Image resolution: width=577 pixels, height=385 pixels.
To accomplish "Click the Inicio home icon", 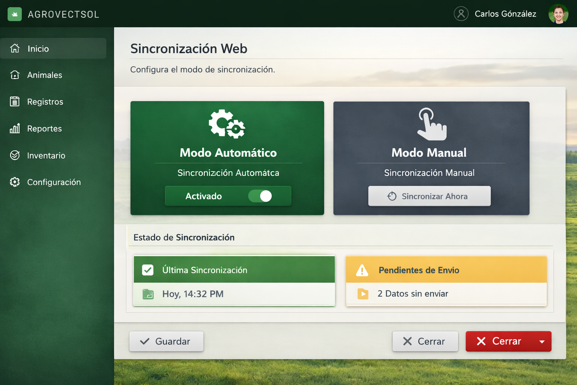I will pyautogui.click(x=15, y=48).
